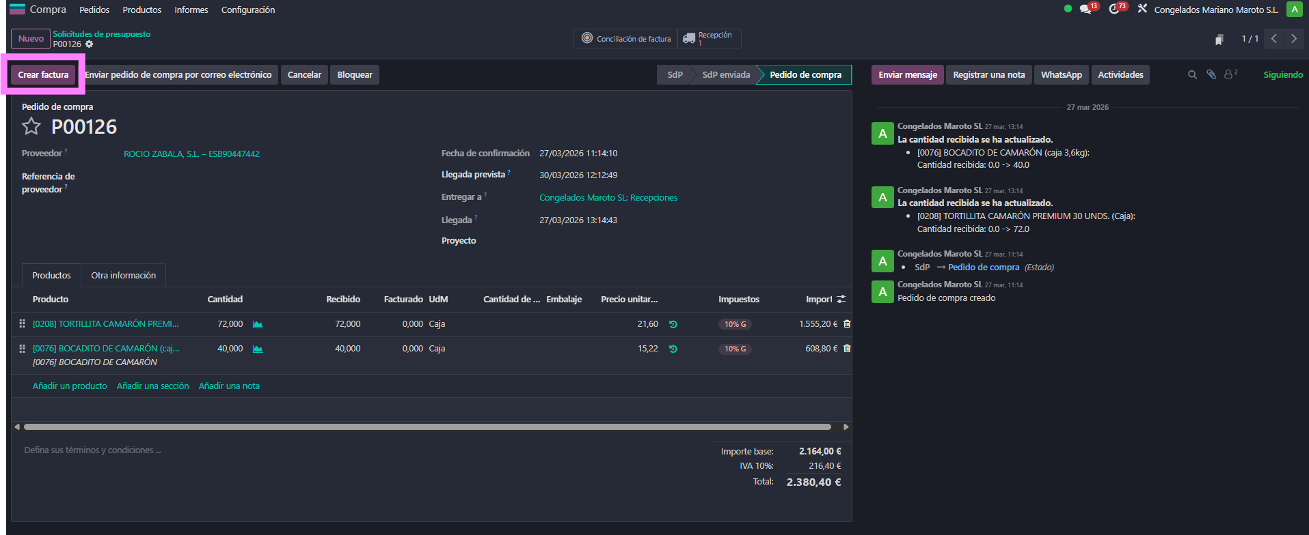Open the Congelados Mariano Maroto S.L. company switcher
The image size is (1309, 535).
(x=1215, y=10)
